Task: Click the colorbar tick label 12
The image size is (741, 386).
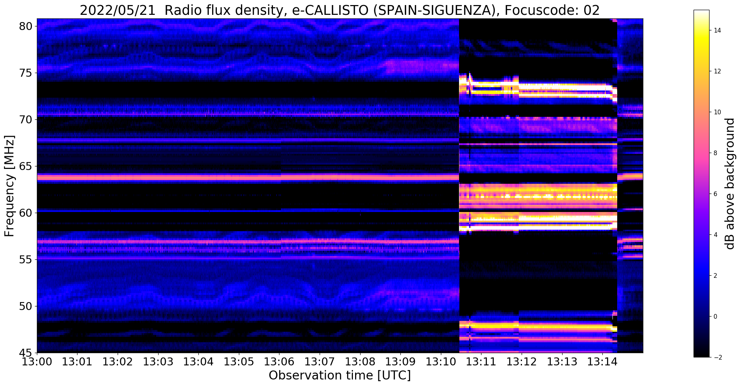Action: [717, 71]
